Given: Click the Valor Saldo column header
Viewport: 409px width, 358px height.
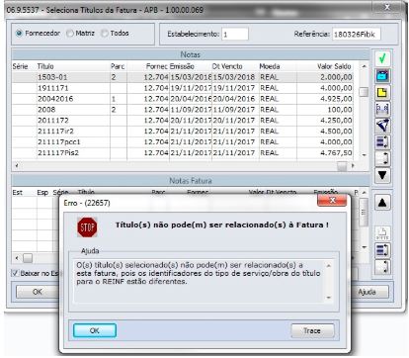Looking at the screenshot, I should 334,66.
